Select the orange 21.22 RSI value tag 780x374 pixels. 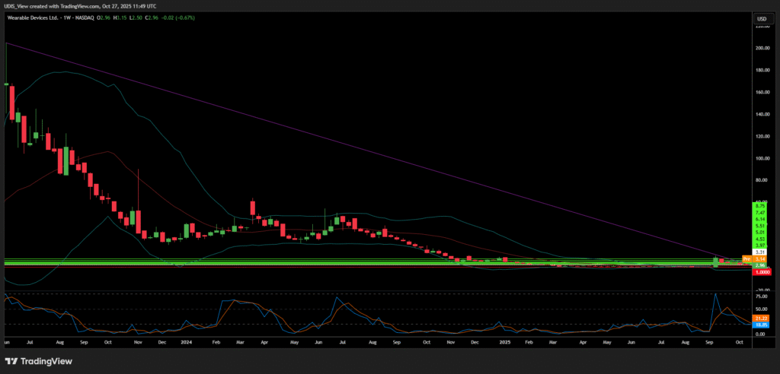coord(759,318)
